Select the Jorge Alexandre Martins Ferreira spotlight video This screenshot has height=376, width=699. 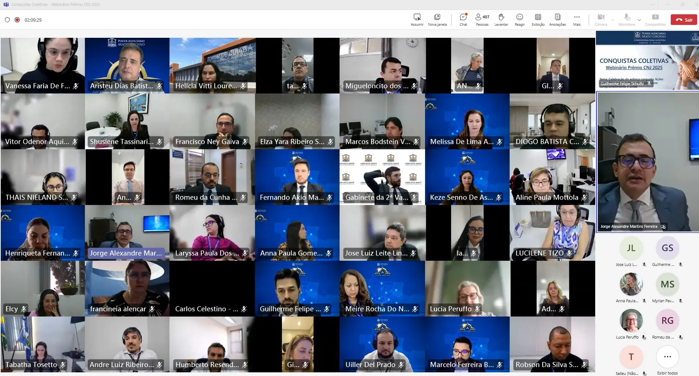647,161
